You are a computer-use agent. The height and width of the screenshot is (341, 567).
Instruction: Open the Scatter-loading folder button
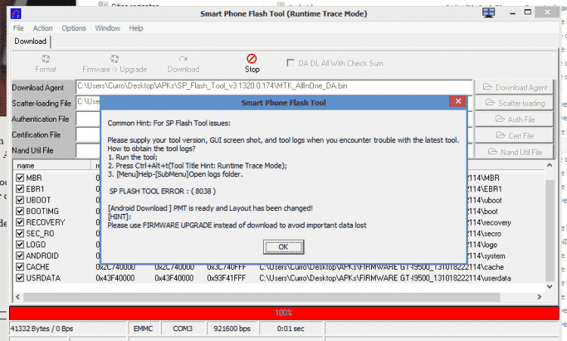pyautogui.click(x=514, y=103)
